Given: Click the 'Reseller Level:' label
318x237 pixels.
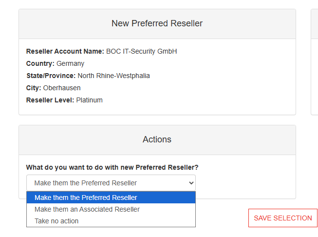Looking at the screenshot, I should [x=50, y=100].
